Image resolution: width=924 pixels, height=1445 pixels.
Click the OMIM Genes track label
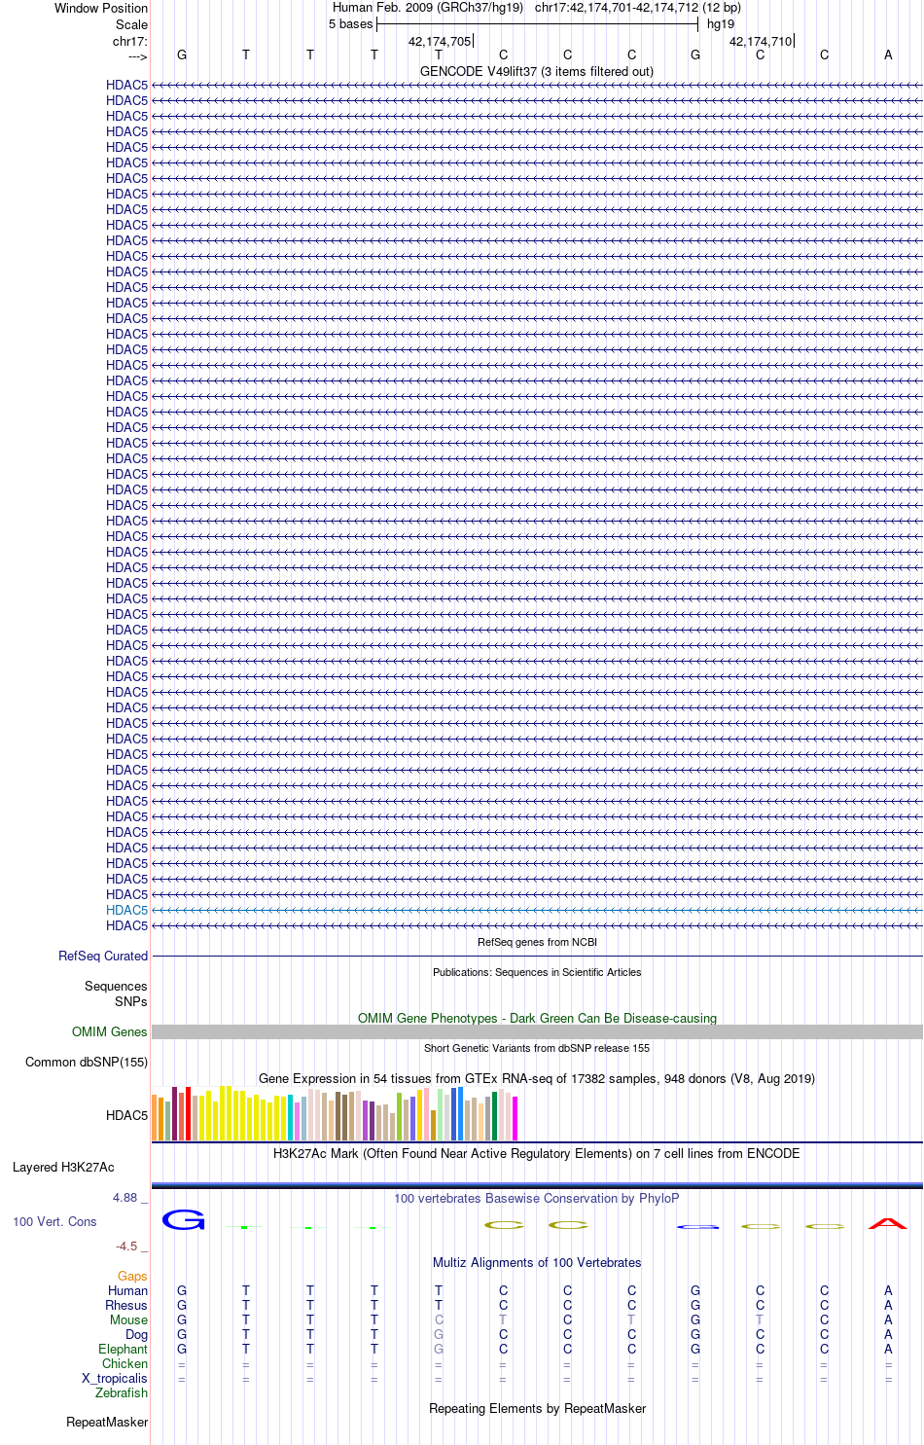click(110, 1031)
